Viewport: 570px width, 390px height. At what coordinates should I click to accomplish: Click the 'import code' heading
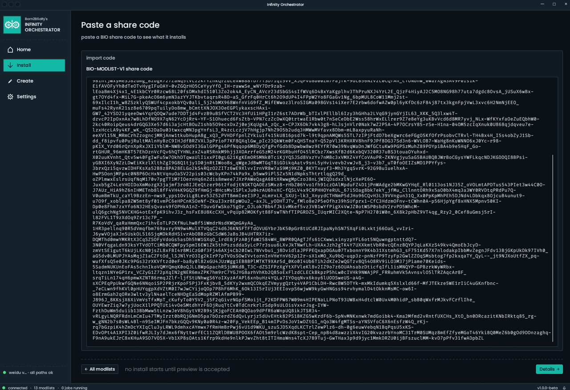[x=101, y=58]
